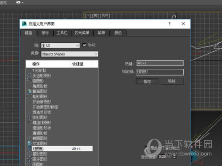Click the text shape icon beside 文本图形
The height and width of the screenshot is (166, 222).
tap(29, 143)
